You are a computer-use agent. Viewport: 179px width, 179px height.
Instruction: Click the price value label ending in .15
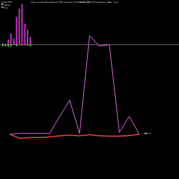(147, 134)
